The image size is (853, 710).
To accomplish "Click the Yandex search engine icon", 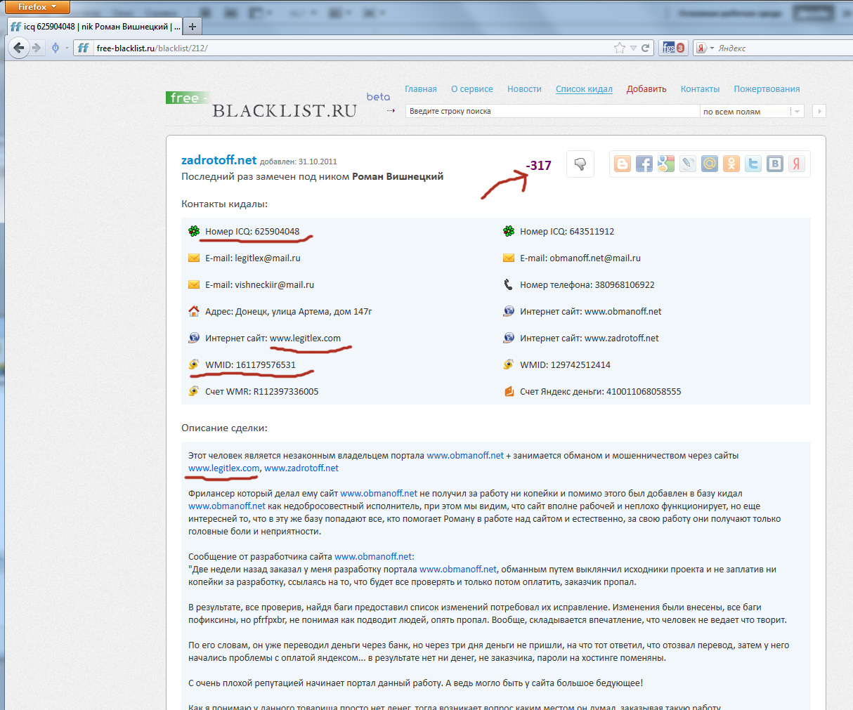I will 701,48.
